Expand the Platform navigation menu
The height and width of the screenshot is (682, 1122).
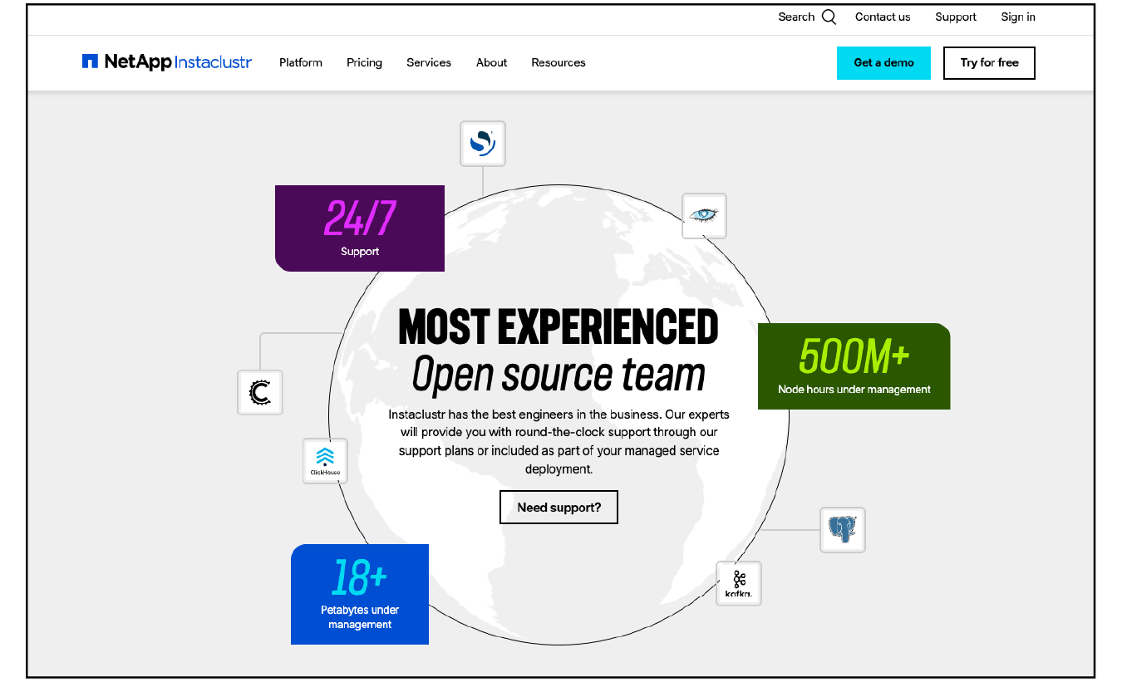coord(300,62)
